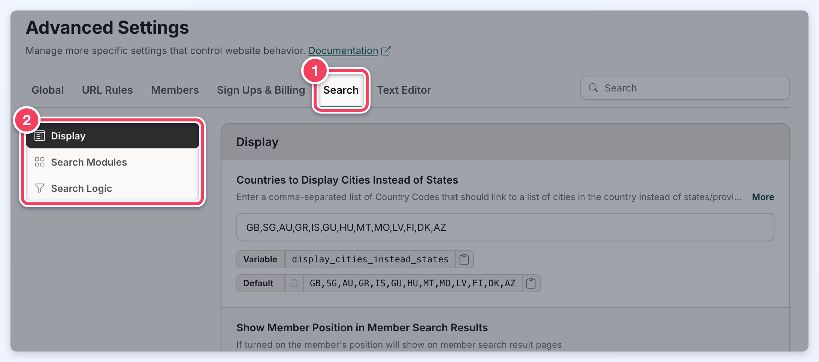Click the Countries to Display Cities heading
Viewport: 819px width, 362px height.
click(347, 180)
